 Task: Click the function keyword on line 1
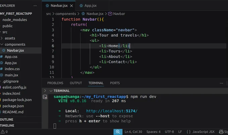click(71, 19)
